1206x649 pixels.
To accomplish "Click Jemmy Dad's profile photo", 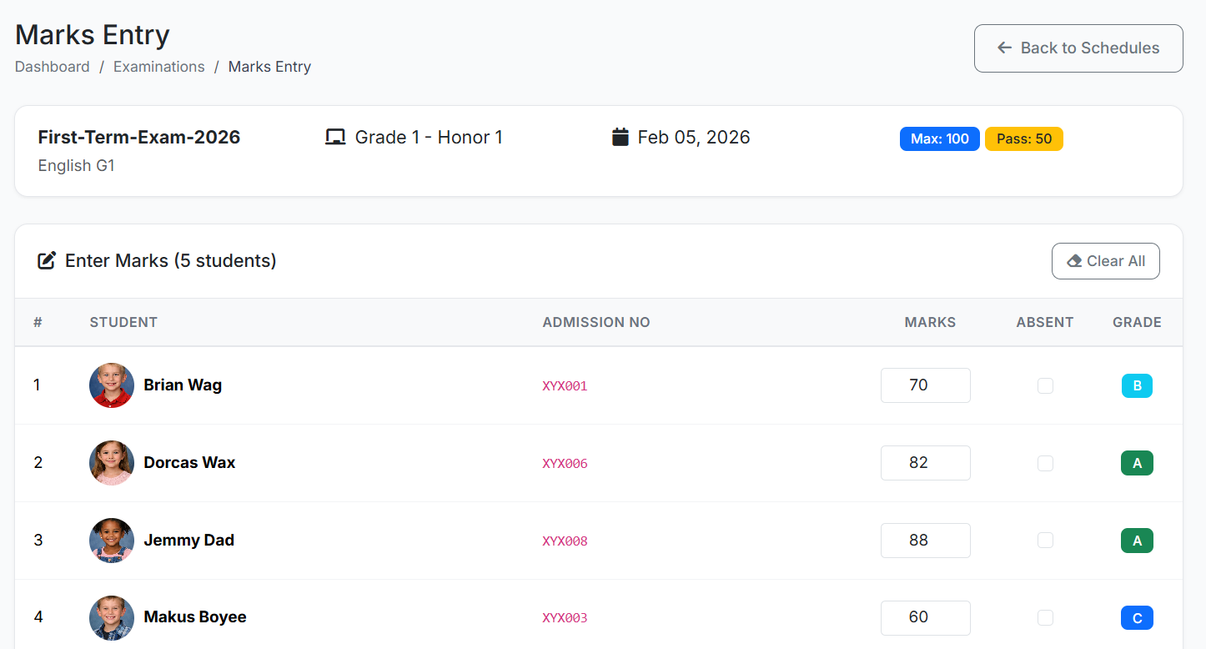I will pyautogui.click(x=112, y=541).
